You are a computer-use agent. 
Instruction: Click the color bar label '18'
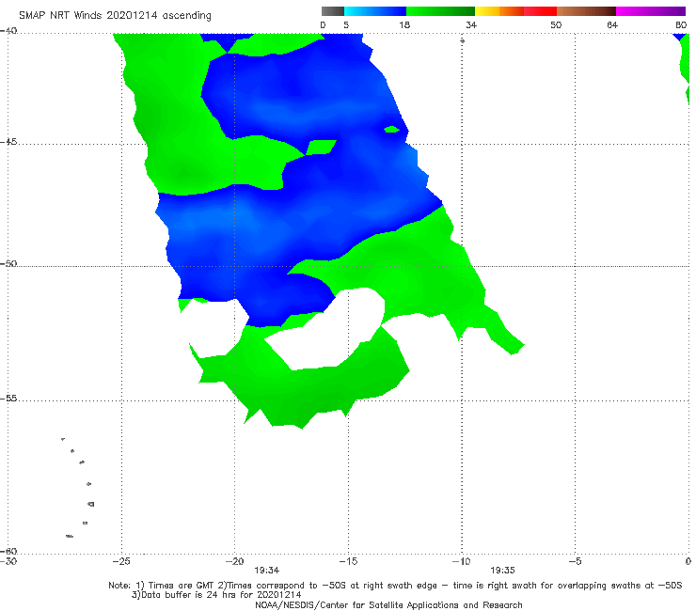404,24
